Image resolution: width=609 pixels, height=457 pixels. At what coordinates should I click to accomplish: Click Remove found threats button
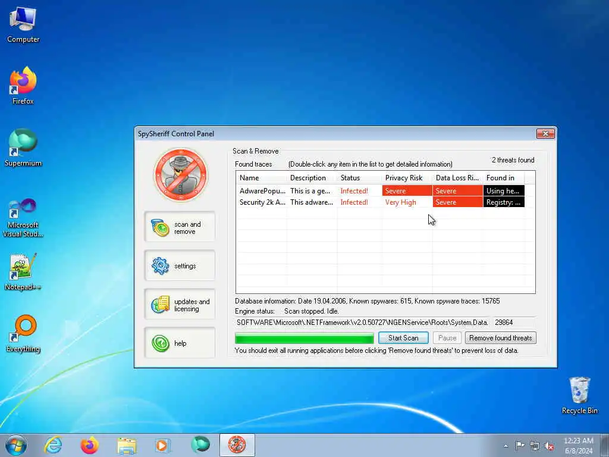click(x=501, y=338)
